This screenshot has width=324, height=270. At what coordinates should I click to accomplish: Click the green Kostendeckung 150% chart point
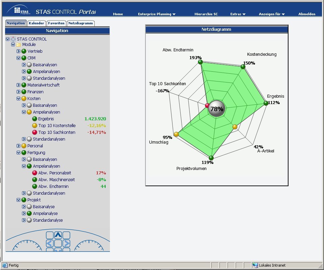coord(243,67)
